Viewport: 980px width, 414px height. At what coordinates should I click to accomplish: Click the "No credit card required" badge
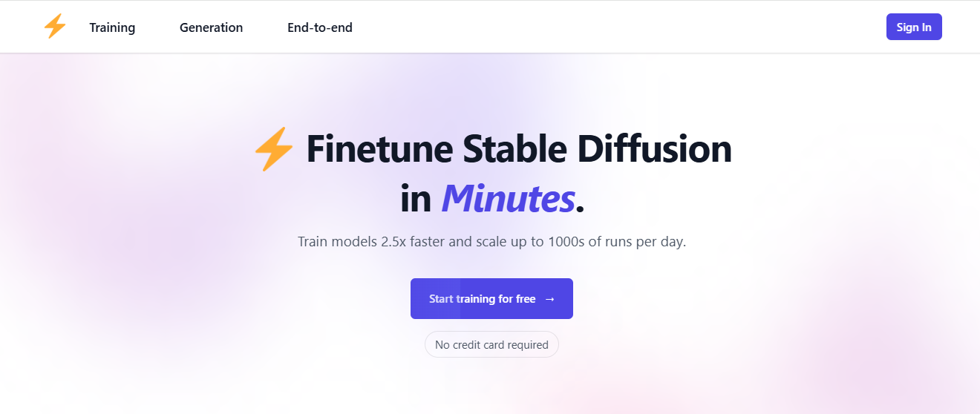point(491,344)
